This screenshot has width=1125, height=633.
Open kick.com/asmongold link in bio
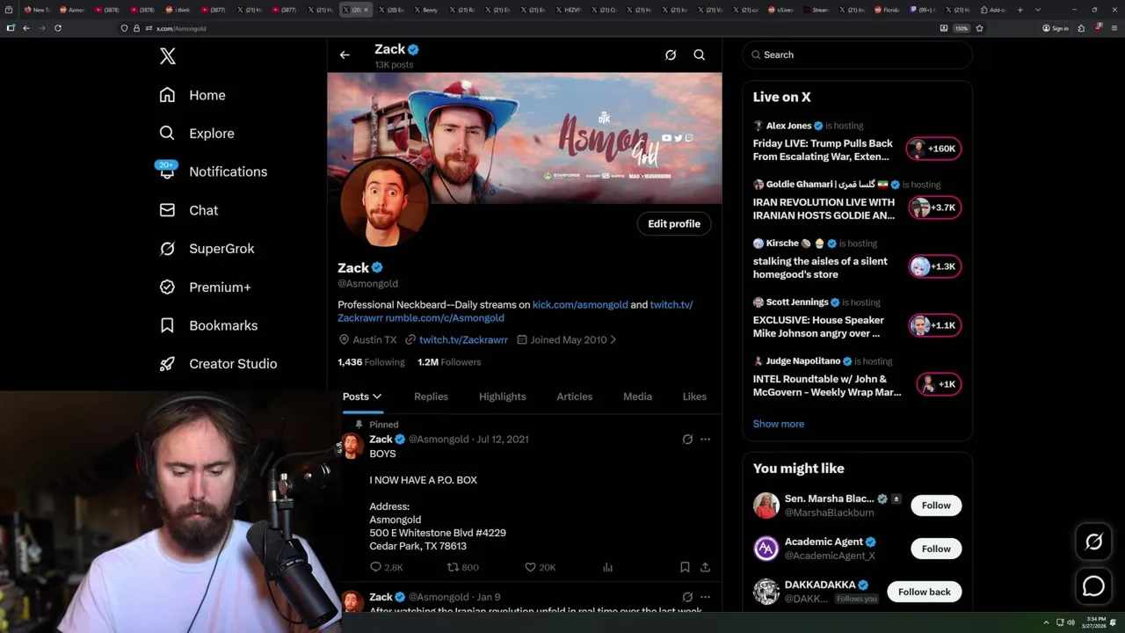[x=580, y=304]
